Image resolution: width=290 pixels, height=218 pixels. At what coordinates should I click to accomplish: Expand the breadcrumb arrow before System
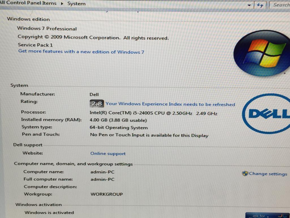pyautogui.click(x=62, y=3)
